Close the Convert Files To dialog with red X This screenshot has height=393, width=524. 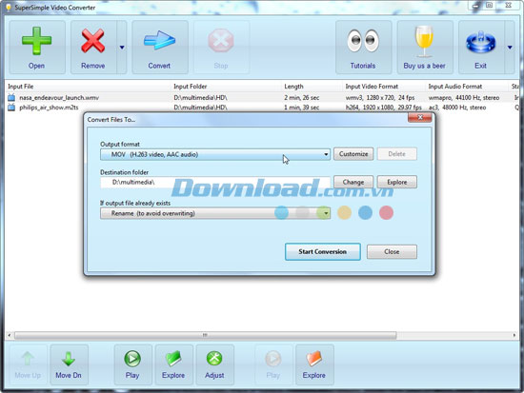[x=420, y=118]
